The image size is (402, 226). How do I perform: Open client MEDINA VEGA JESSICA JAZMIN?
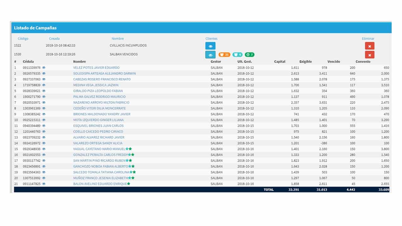point(96,85)
